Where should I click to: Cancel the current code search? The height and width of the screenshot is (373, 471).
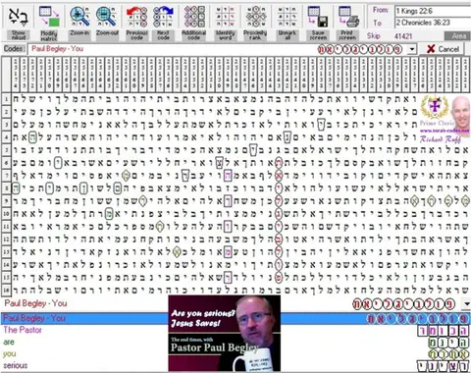point(445,49)
